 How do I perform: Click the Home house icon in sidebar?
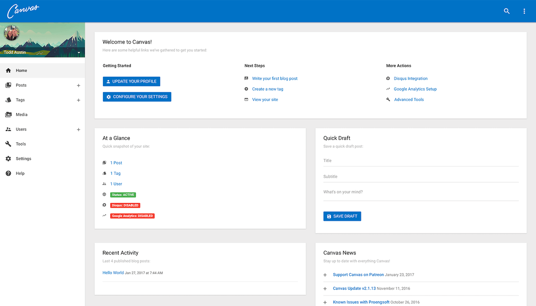tap(8, 70)
